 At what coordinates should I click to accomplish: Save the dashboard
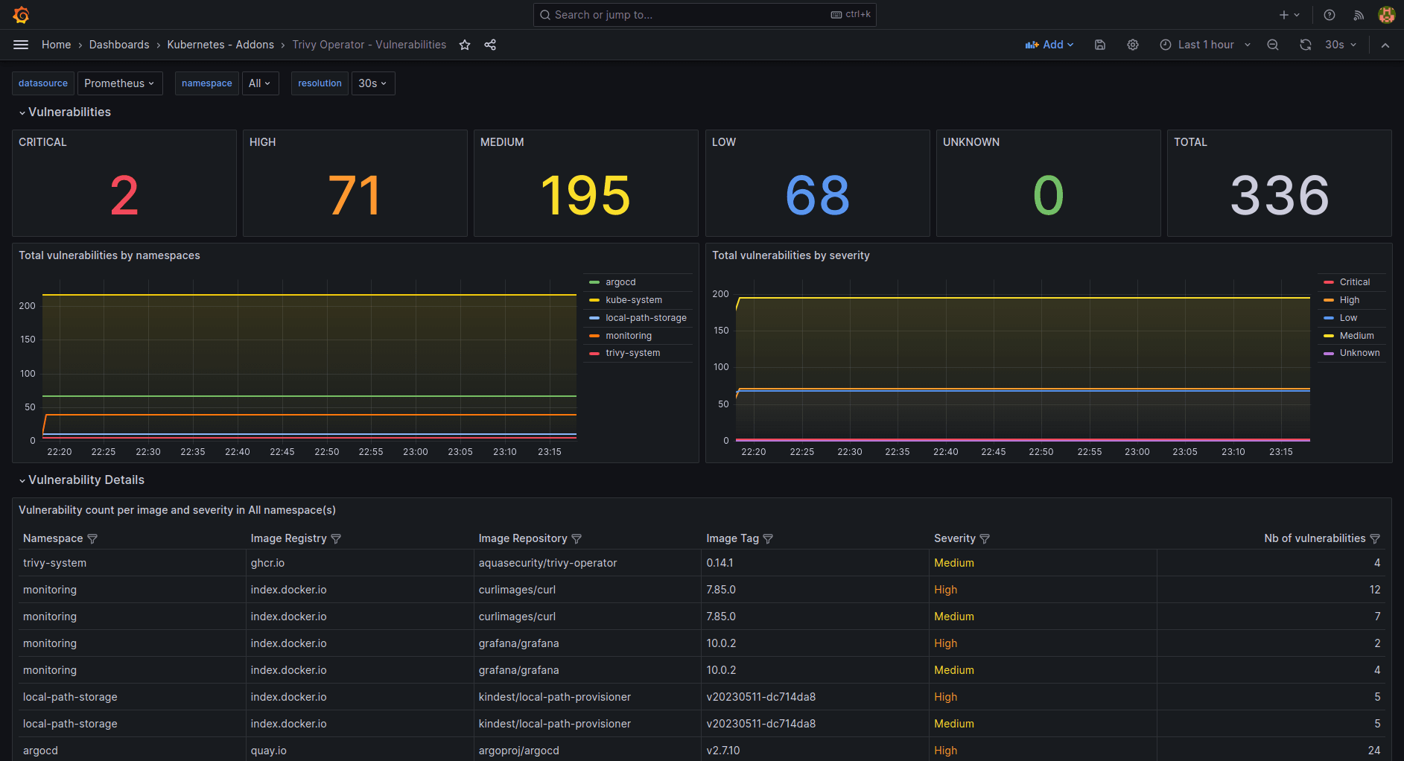point(1099,45)
